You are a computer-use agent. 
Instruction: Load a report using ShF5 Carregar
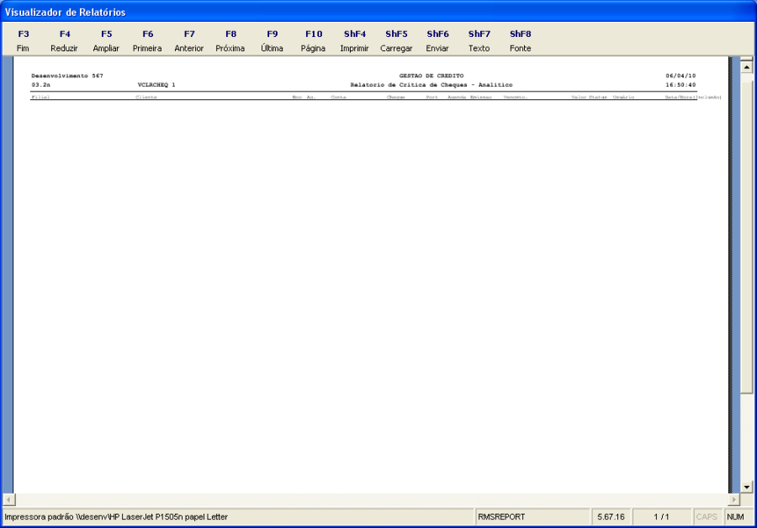[396, 40]
